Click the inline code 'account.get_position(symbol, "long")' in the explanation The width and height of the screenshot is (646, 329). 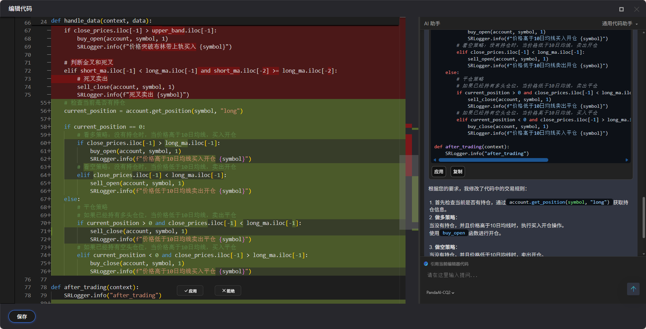pos(559,202)
